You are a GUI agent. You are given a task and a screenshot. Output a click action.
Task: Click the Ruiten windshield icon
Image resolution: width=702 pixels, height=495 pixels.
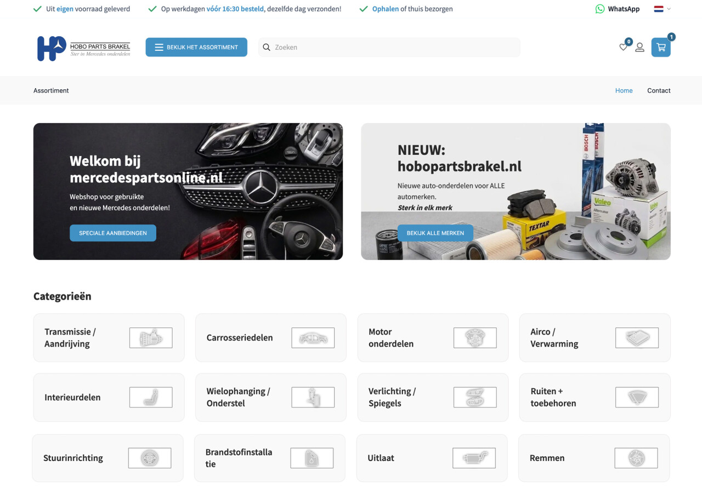637,398
